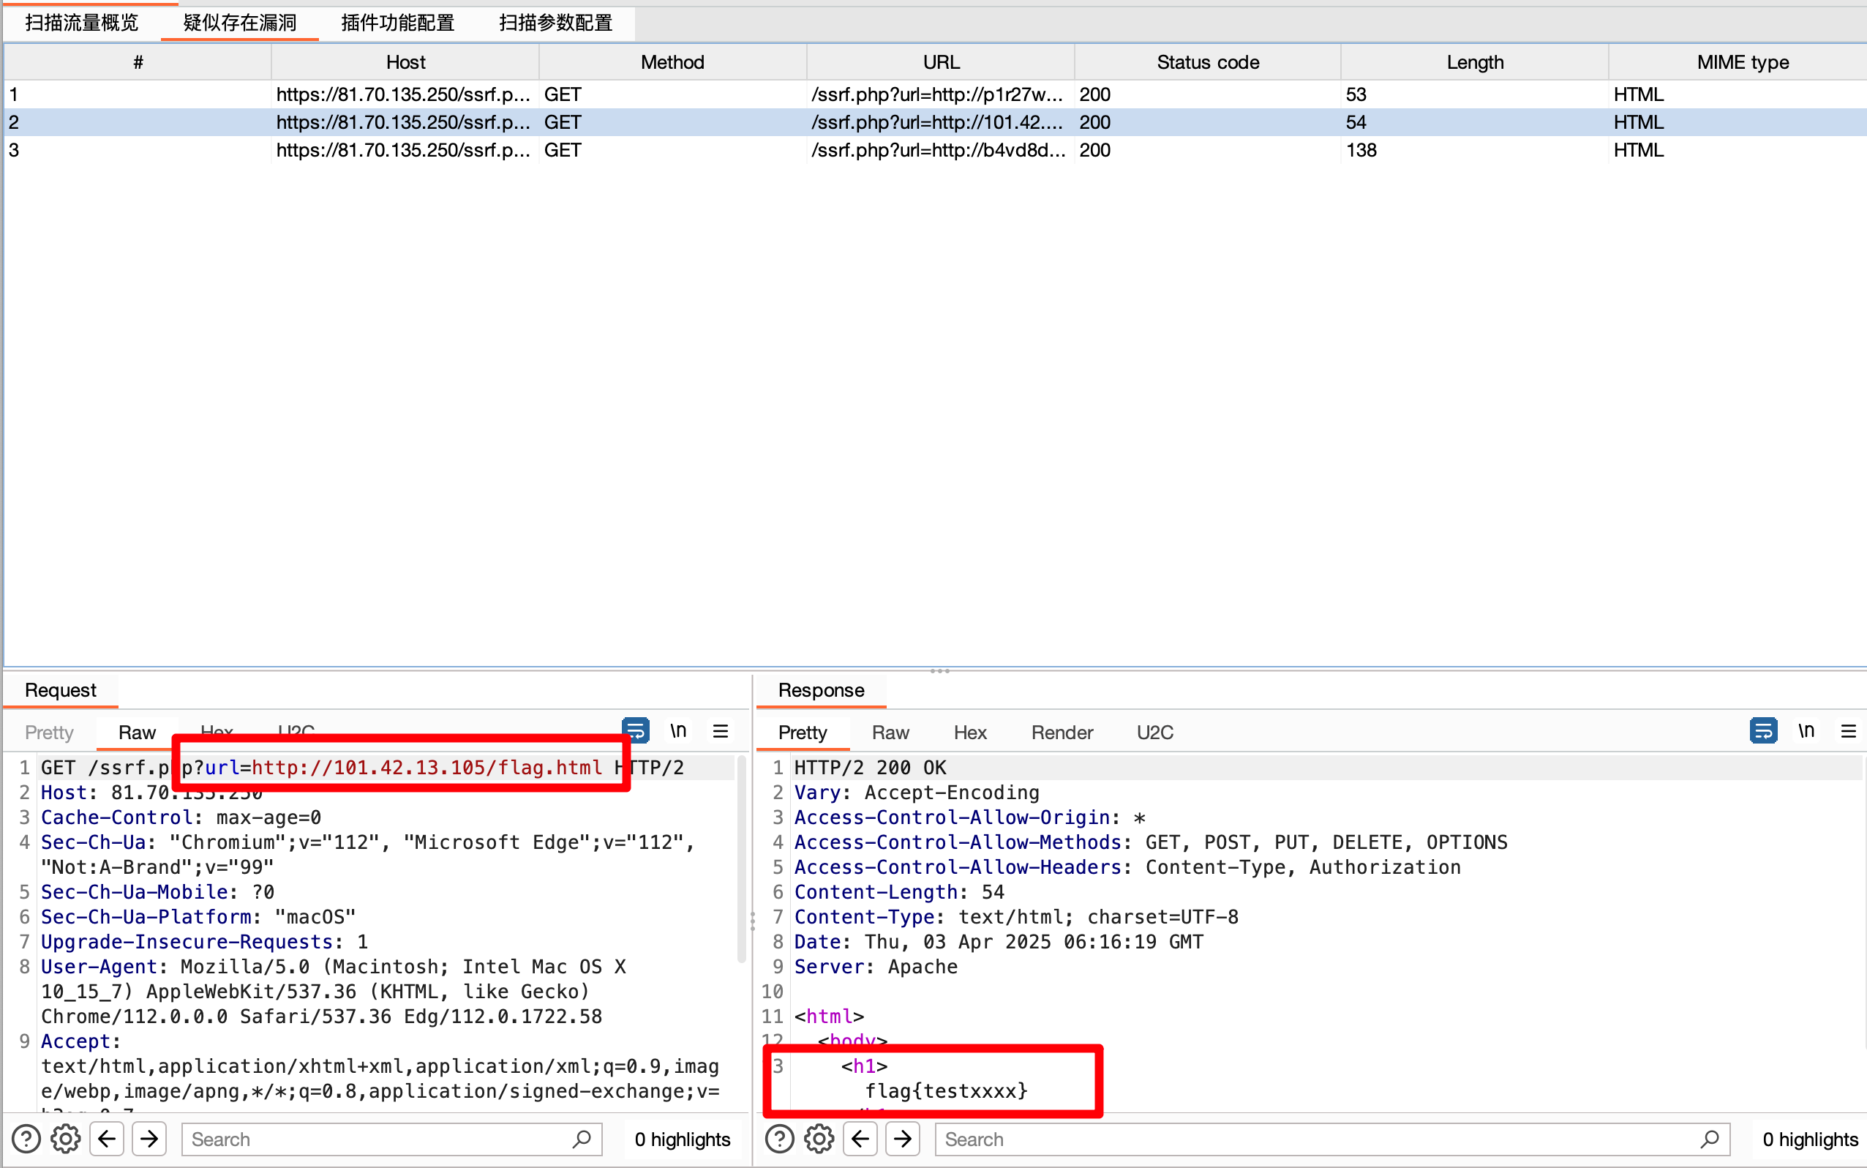Toggle \n line-ending display in the Response pane

click(1806, 730)
